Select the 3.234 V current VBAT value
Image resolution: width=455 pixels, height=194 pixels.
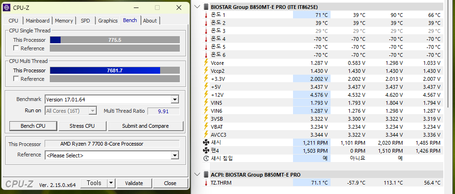pos(320,127)
